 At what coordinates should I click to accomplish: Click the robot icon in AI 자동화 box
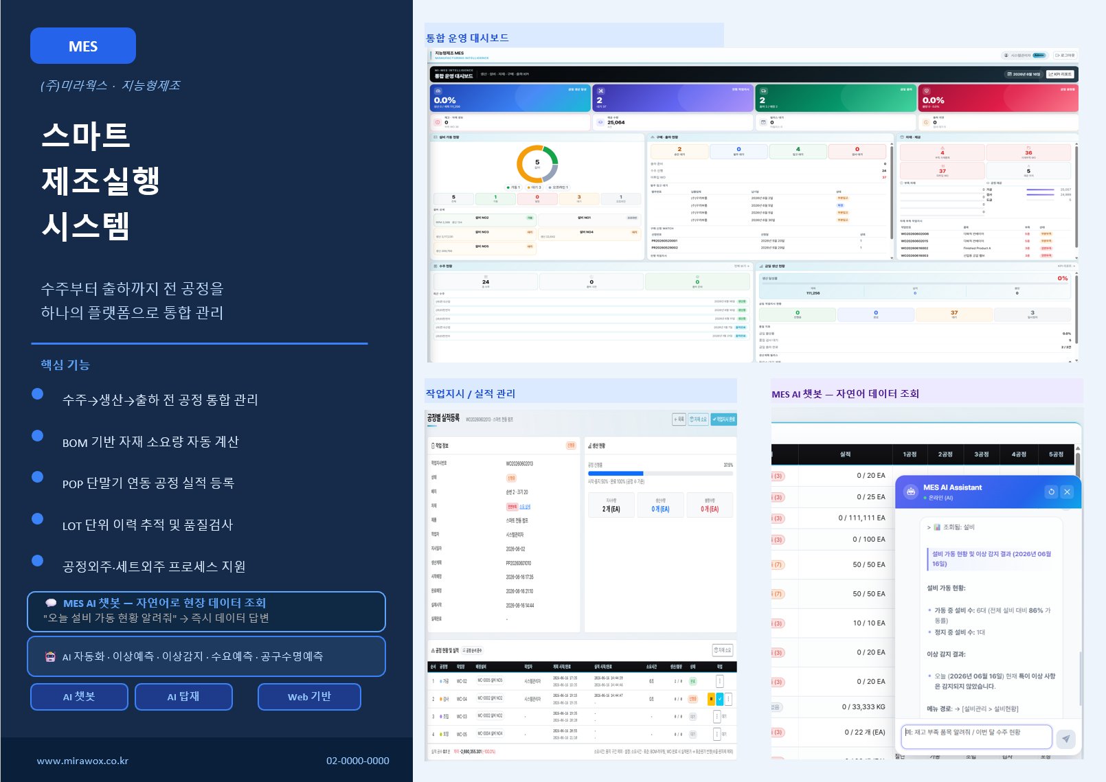pyautogui.click(x=50, y=656)
